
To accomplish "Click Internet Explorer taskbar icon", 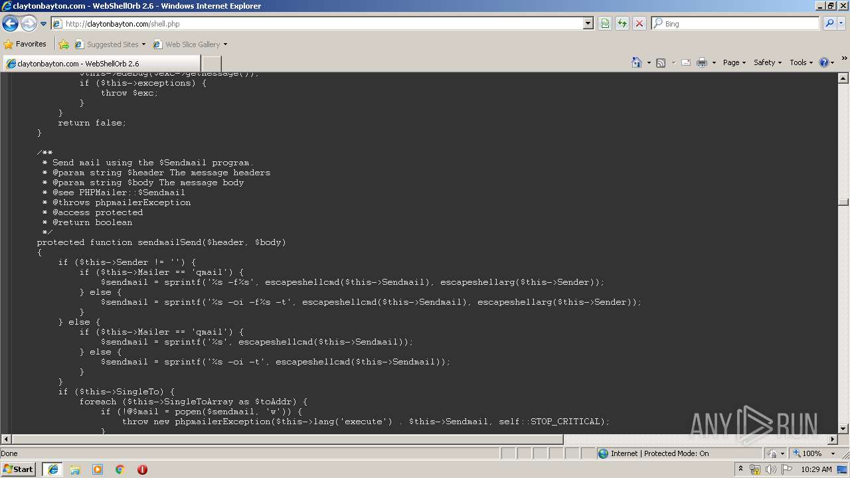I will [x=52, y=469].
